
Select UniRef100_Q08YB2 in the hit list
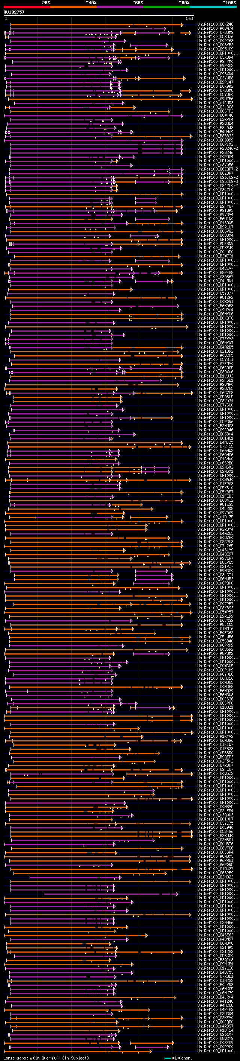[x=215, y=45]
